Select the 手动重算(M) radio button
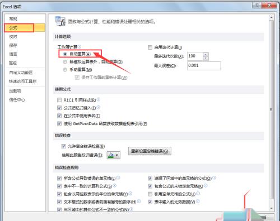 pyautogui.click(x=65, y=70)
